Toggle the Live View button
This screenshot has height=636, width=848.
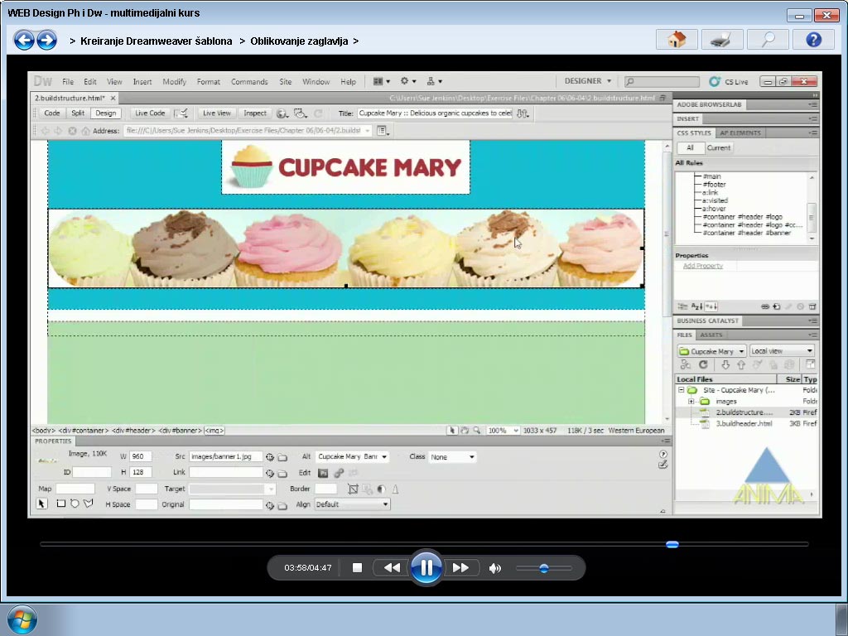(x=217, y=113)
